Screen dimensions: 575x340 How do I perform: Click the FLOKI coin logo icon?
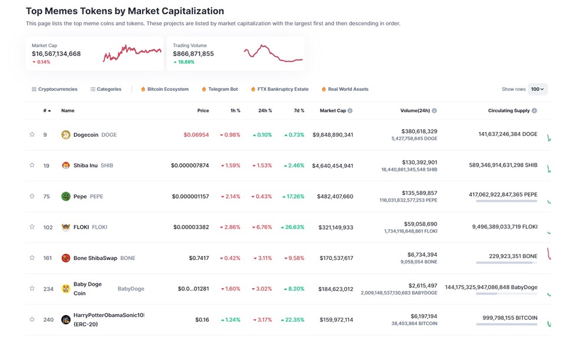tap(66, 227)
